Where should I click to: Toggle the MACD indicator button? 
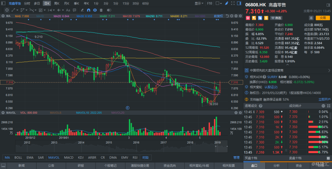tap(69, 158)
